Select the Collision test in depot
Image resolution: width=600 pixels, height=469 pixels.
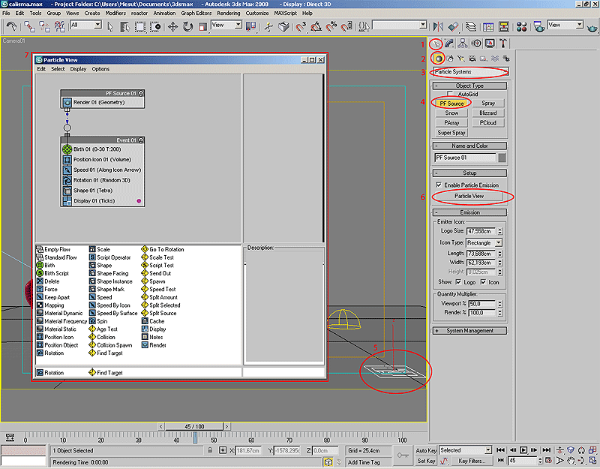click(105, 337)
